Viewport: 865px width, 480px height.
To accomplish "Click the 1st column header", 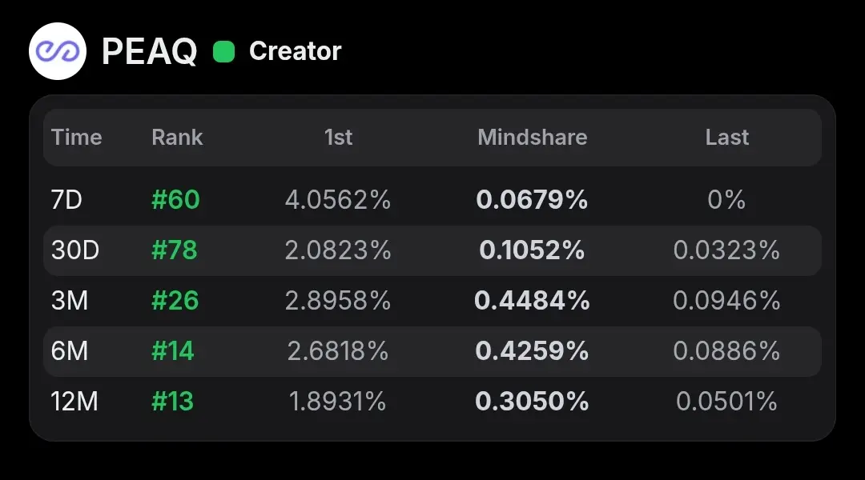I will tap(338, 138).
